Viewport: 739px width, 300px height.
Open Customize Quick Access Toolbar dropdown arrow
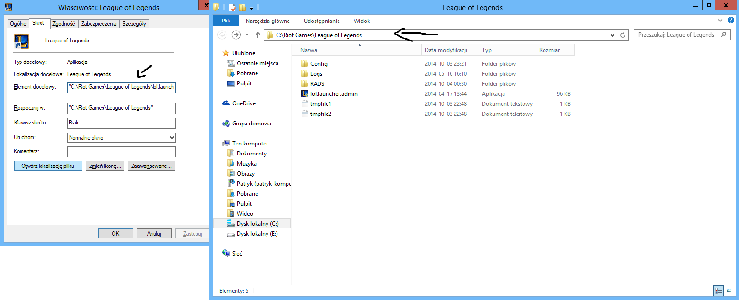[x=251, y=8]
